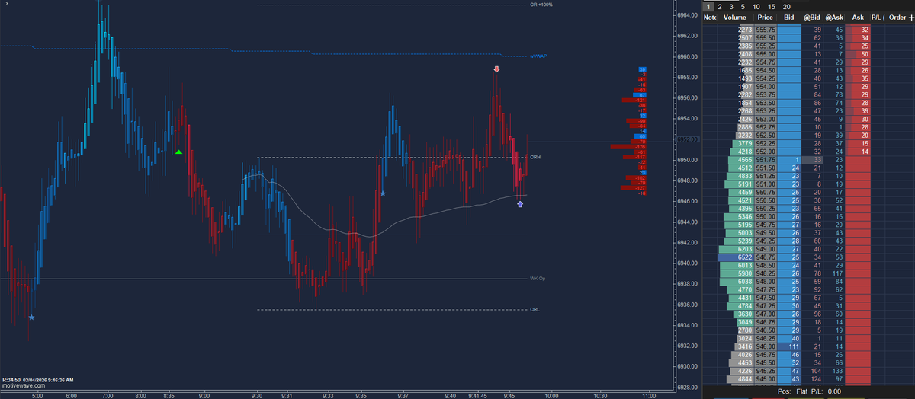Click ask size 50 at 955.00
Screen dimensions: 915x399
pyautogui.click(x=859, y=54)
